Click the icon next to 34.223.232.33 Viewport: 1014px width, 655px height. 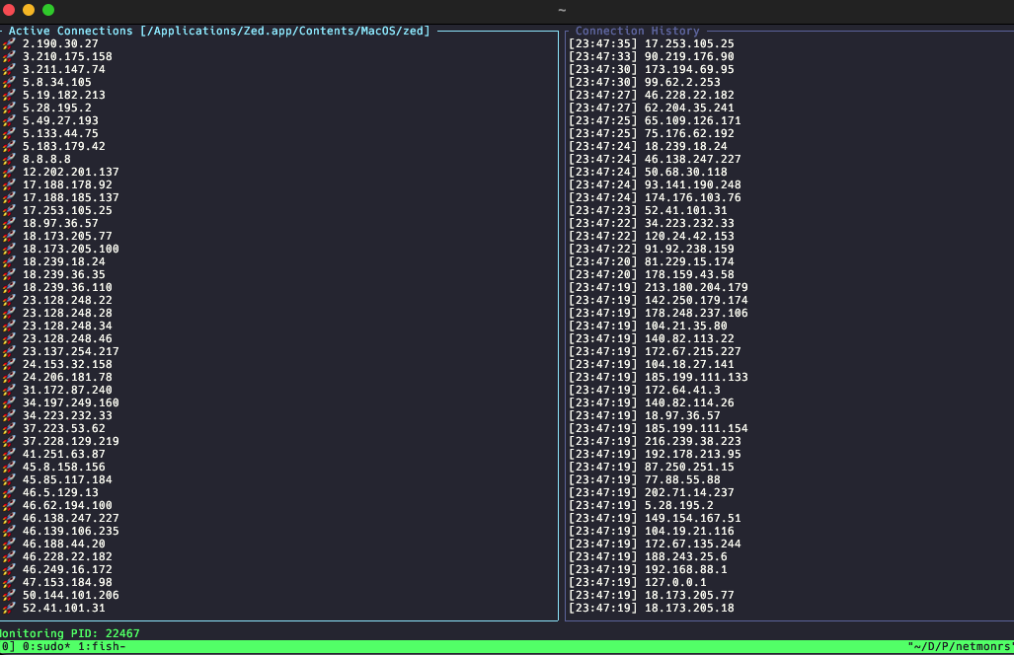click(10, 415)
